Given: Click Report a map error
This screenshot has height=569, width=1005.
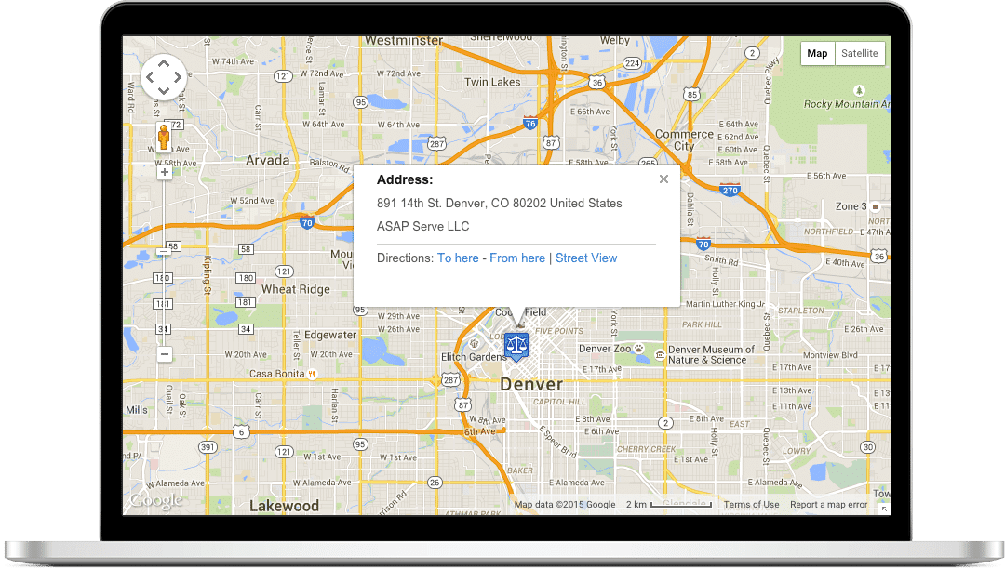Looking at the screenshot, I should pos(829,504).
